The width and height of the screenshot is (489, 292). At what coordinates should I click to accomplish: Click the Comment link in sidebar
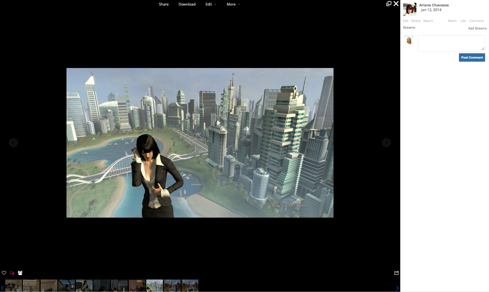coord(476,21)
